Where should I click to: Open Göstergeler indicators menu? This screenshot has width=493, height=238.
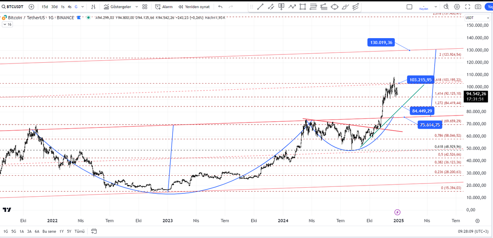coord(117,7)
